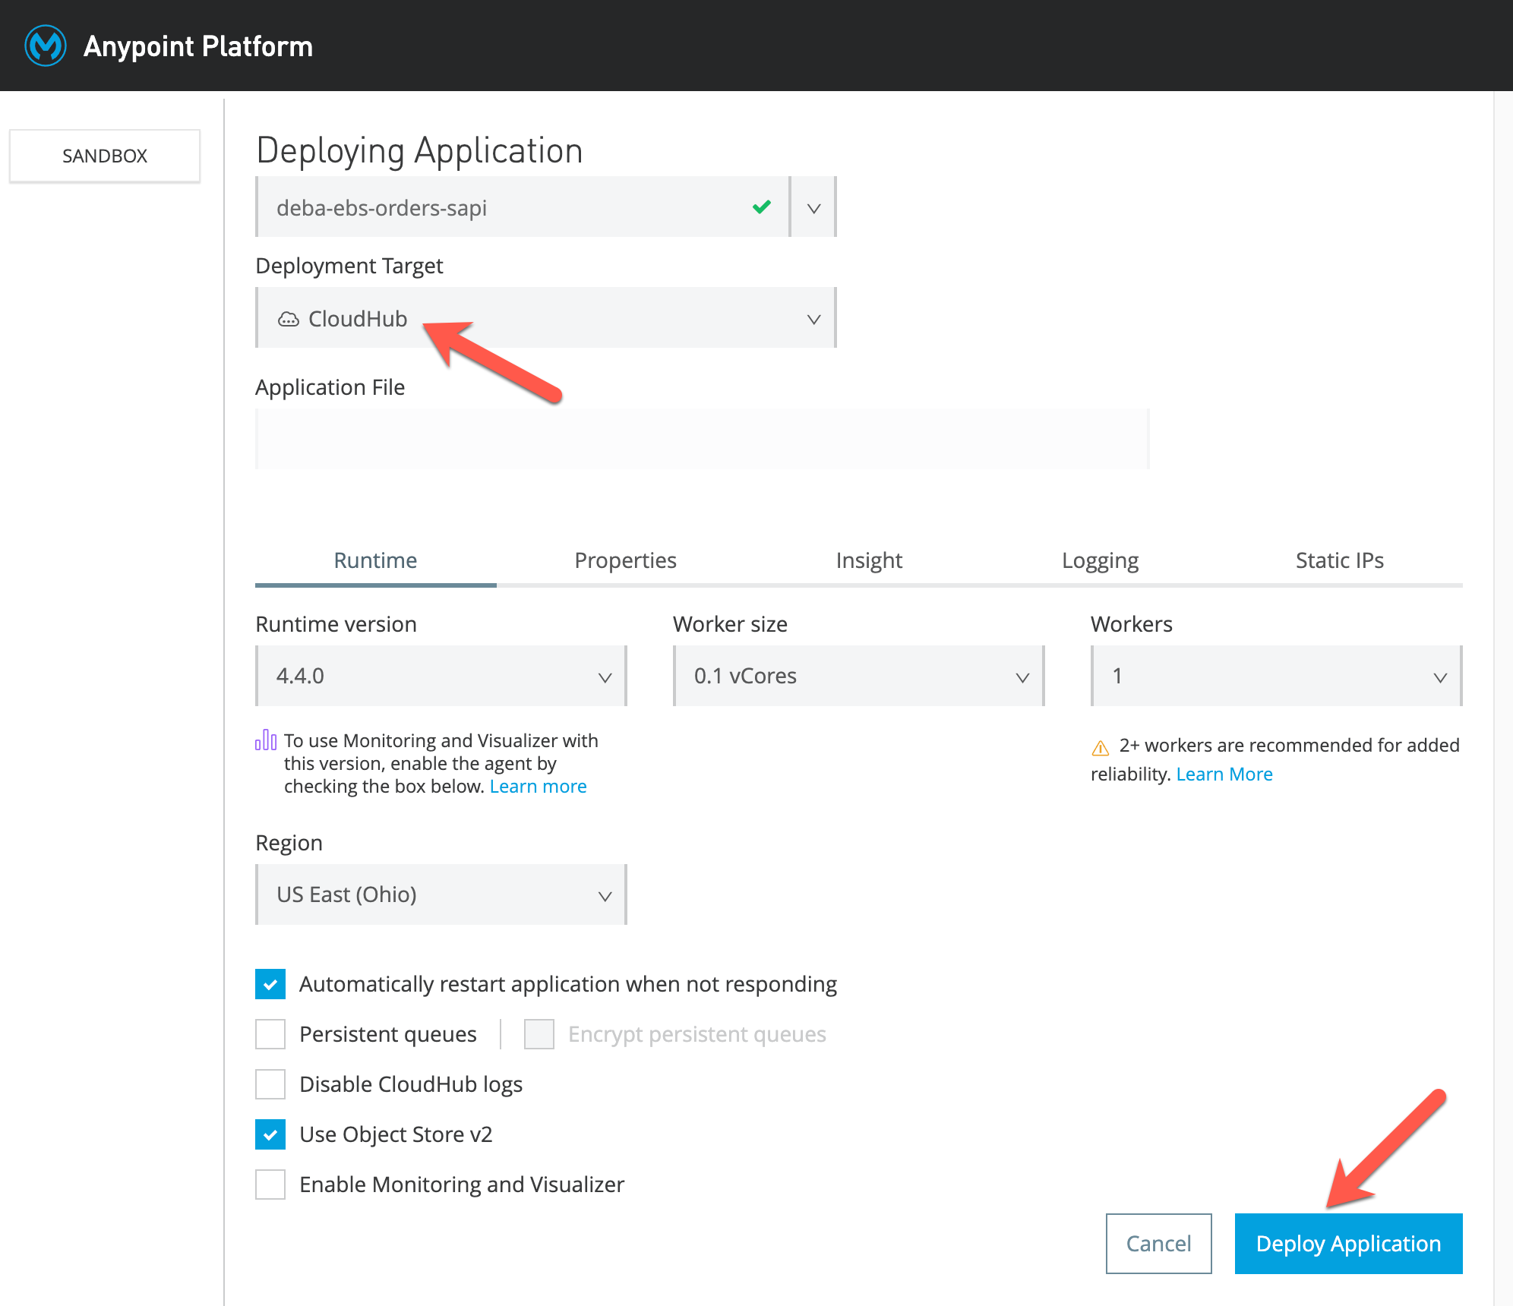The image size is (1513, 1306).
Task: Switch to the Static IPs tab
Action: pos(1339,560)
